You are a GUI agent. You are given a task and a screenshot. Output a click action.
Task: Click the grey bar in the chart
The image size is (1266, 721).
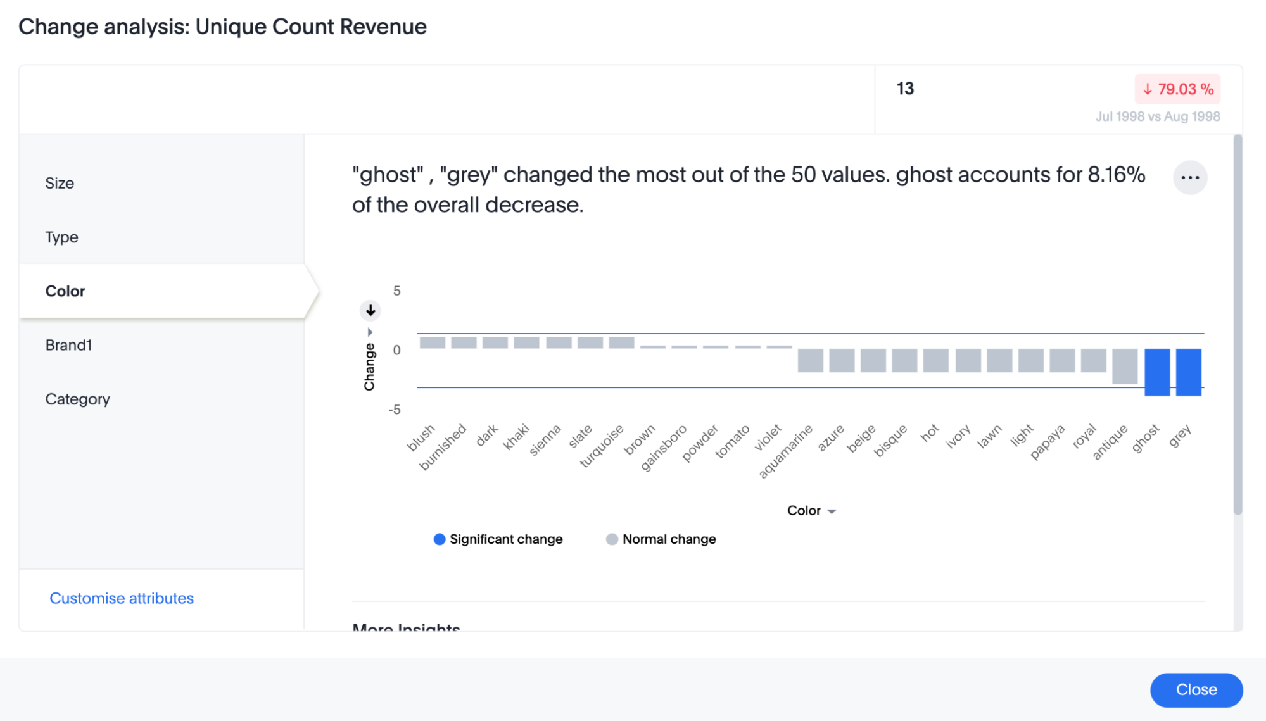point(1187,373)
